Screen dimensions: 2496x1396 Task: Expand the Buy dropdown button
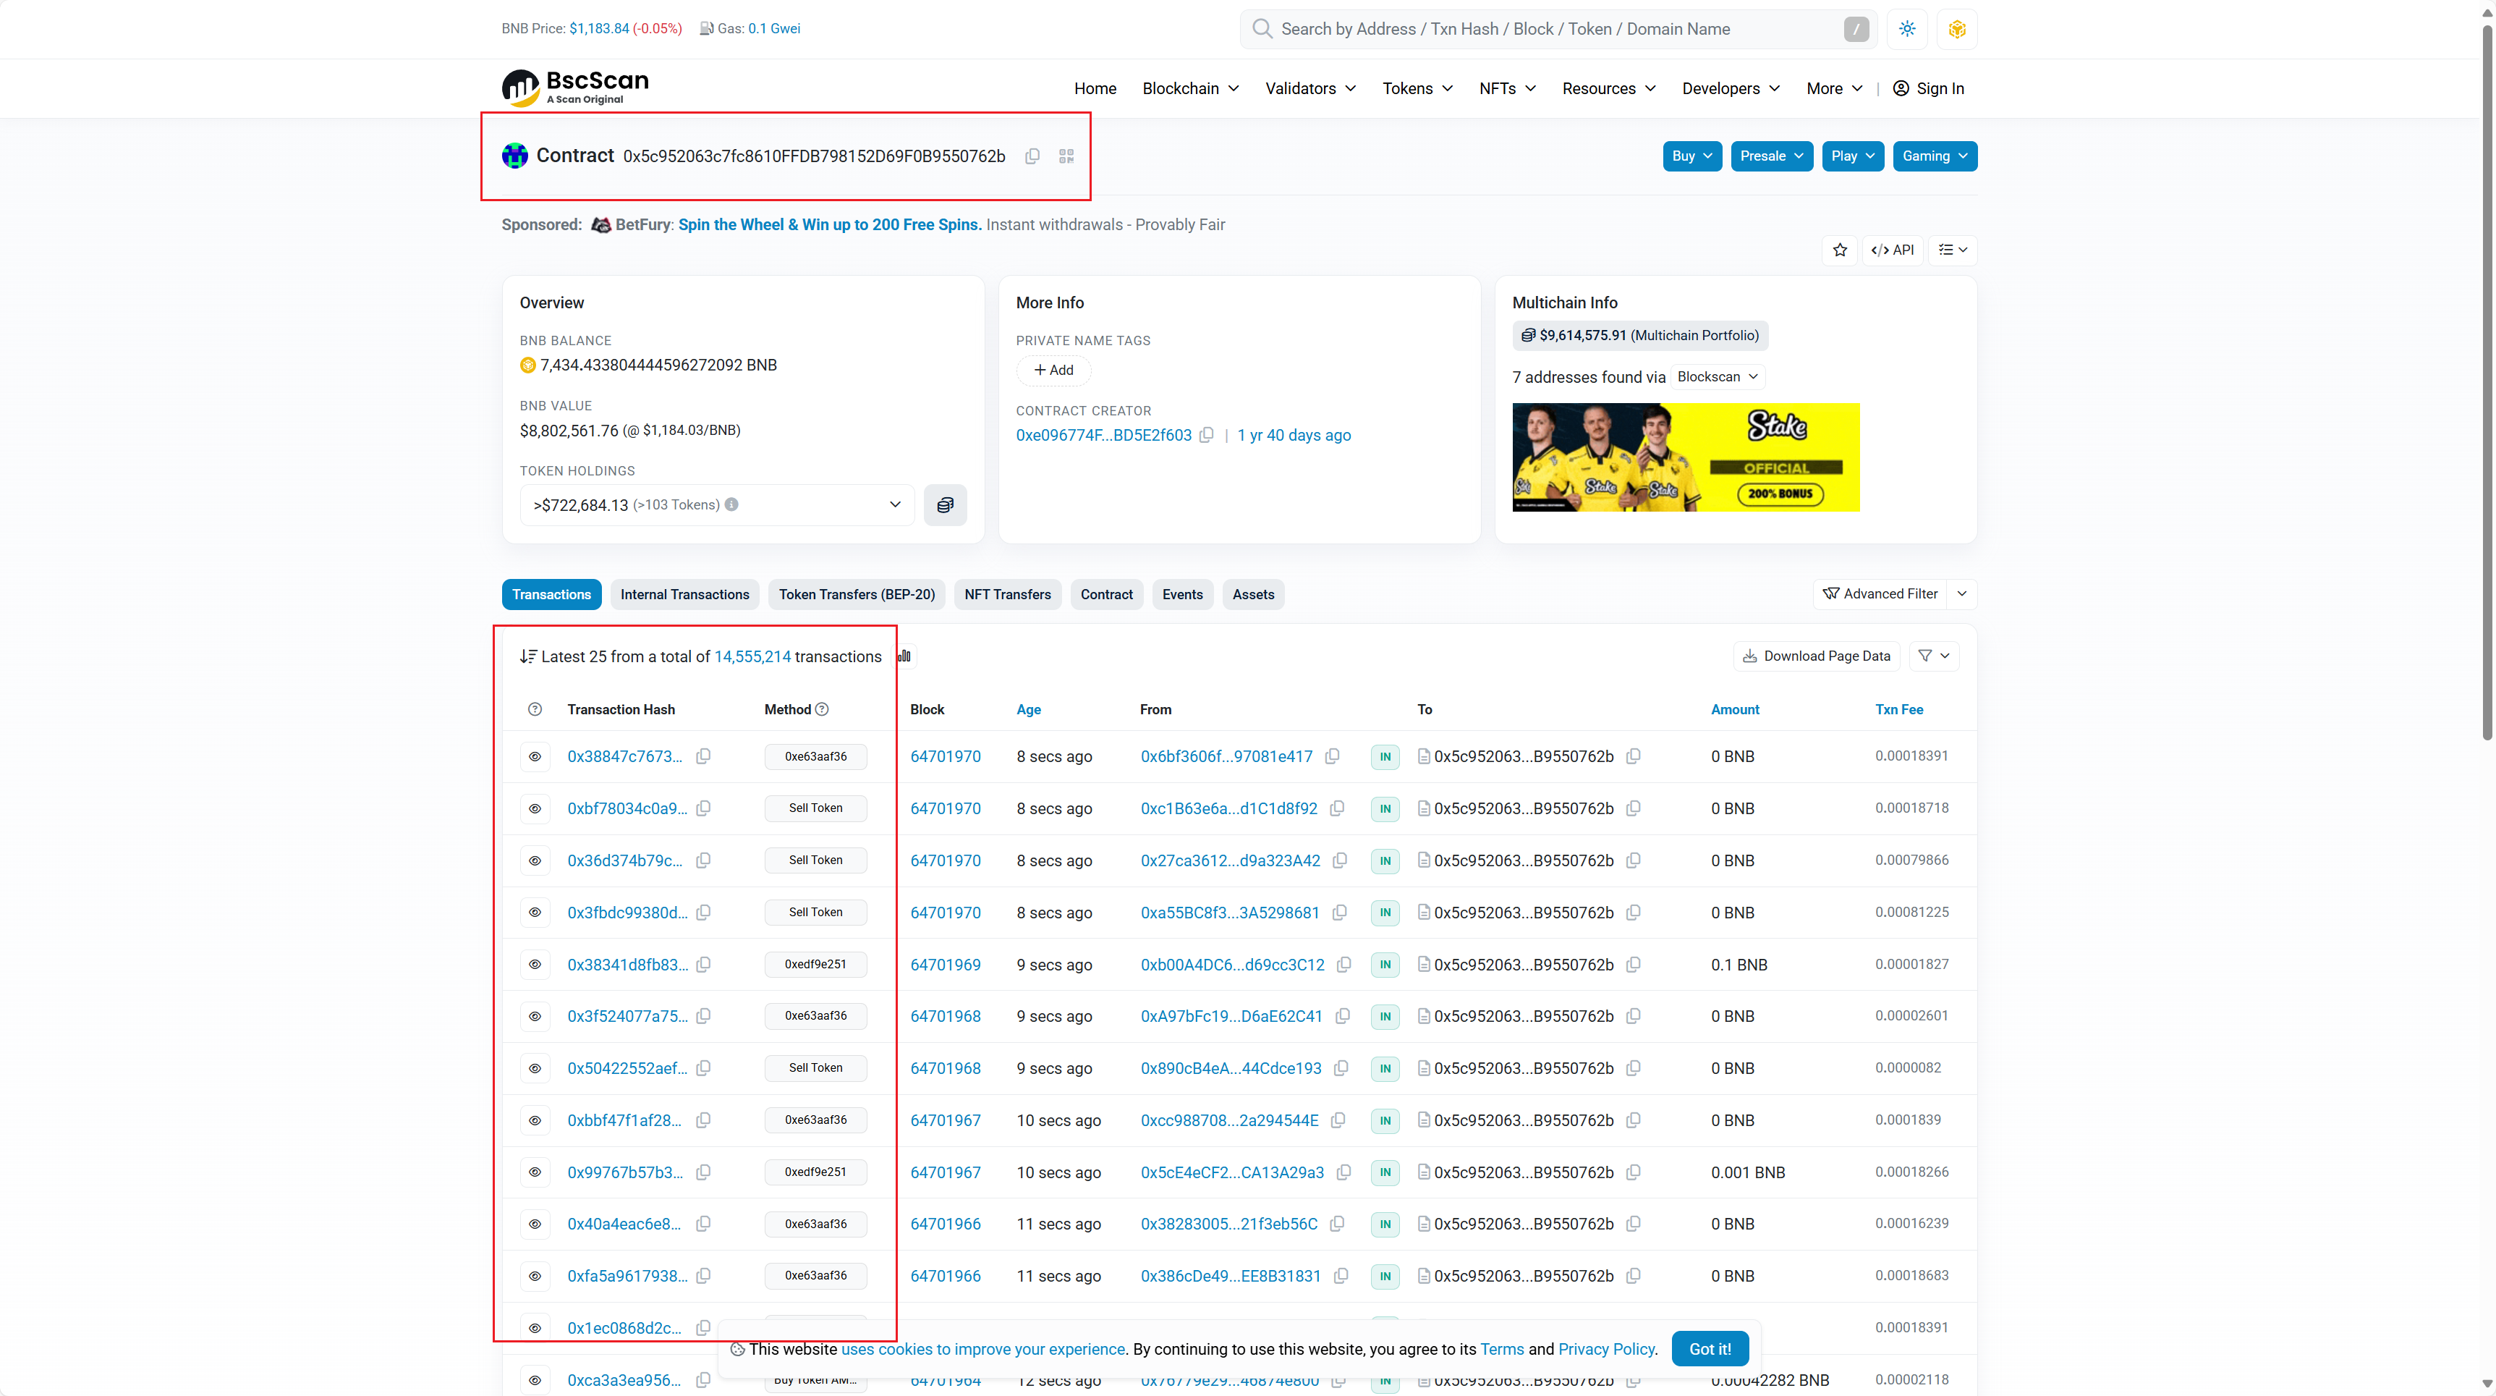point(1691,156)
